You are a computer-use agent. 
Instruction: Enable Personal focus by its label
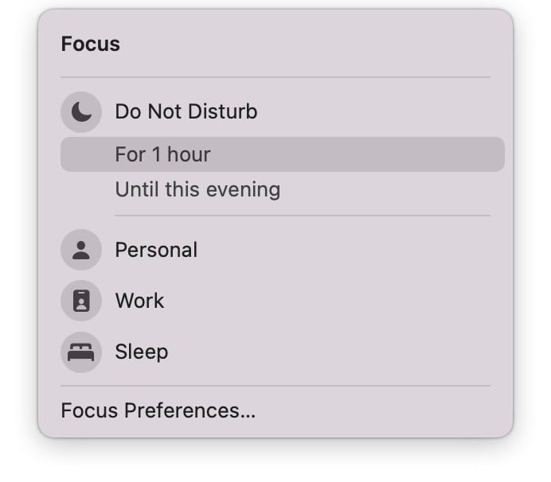point(156,250)
